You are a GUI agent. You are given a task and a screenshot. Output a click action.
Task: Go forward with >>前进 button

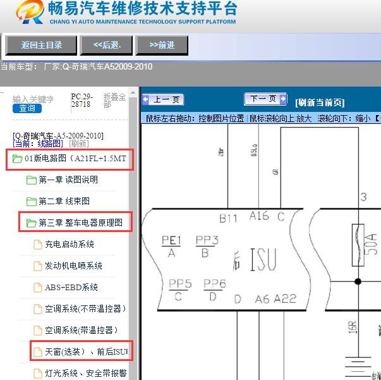[162, 46]
